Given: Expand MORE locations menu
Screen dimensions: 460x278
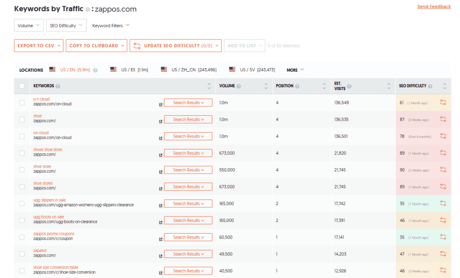Looking at the screenshot, I should [296, 70].
